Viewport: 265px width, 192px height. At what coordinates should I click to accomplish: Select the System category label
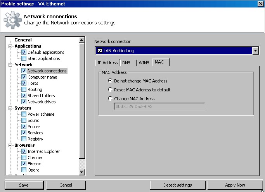point(23,108)
